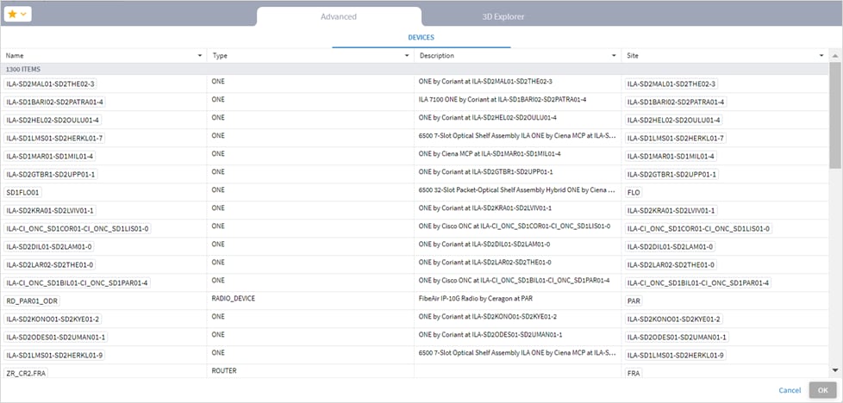Select device name ILA-SD1LMS01-SD2HERKL01-9
Image resolution: width=843 pixels, height=403 pixels.
(53, 355)
